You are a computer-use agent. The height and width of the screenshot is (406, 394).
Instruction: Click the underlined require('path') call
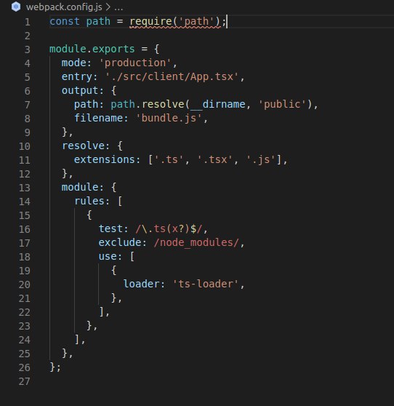coord(175,22)
